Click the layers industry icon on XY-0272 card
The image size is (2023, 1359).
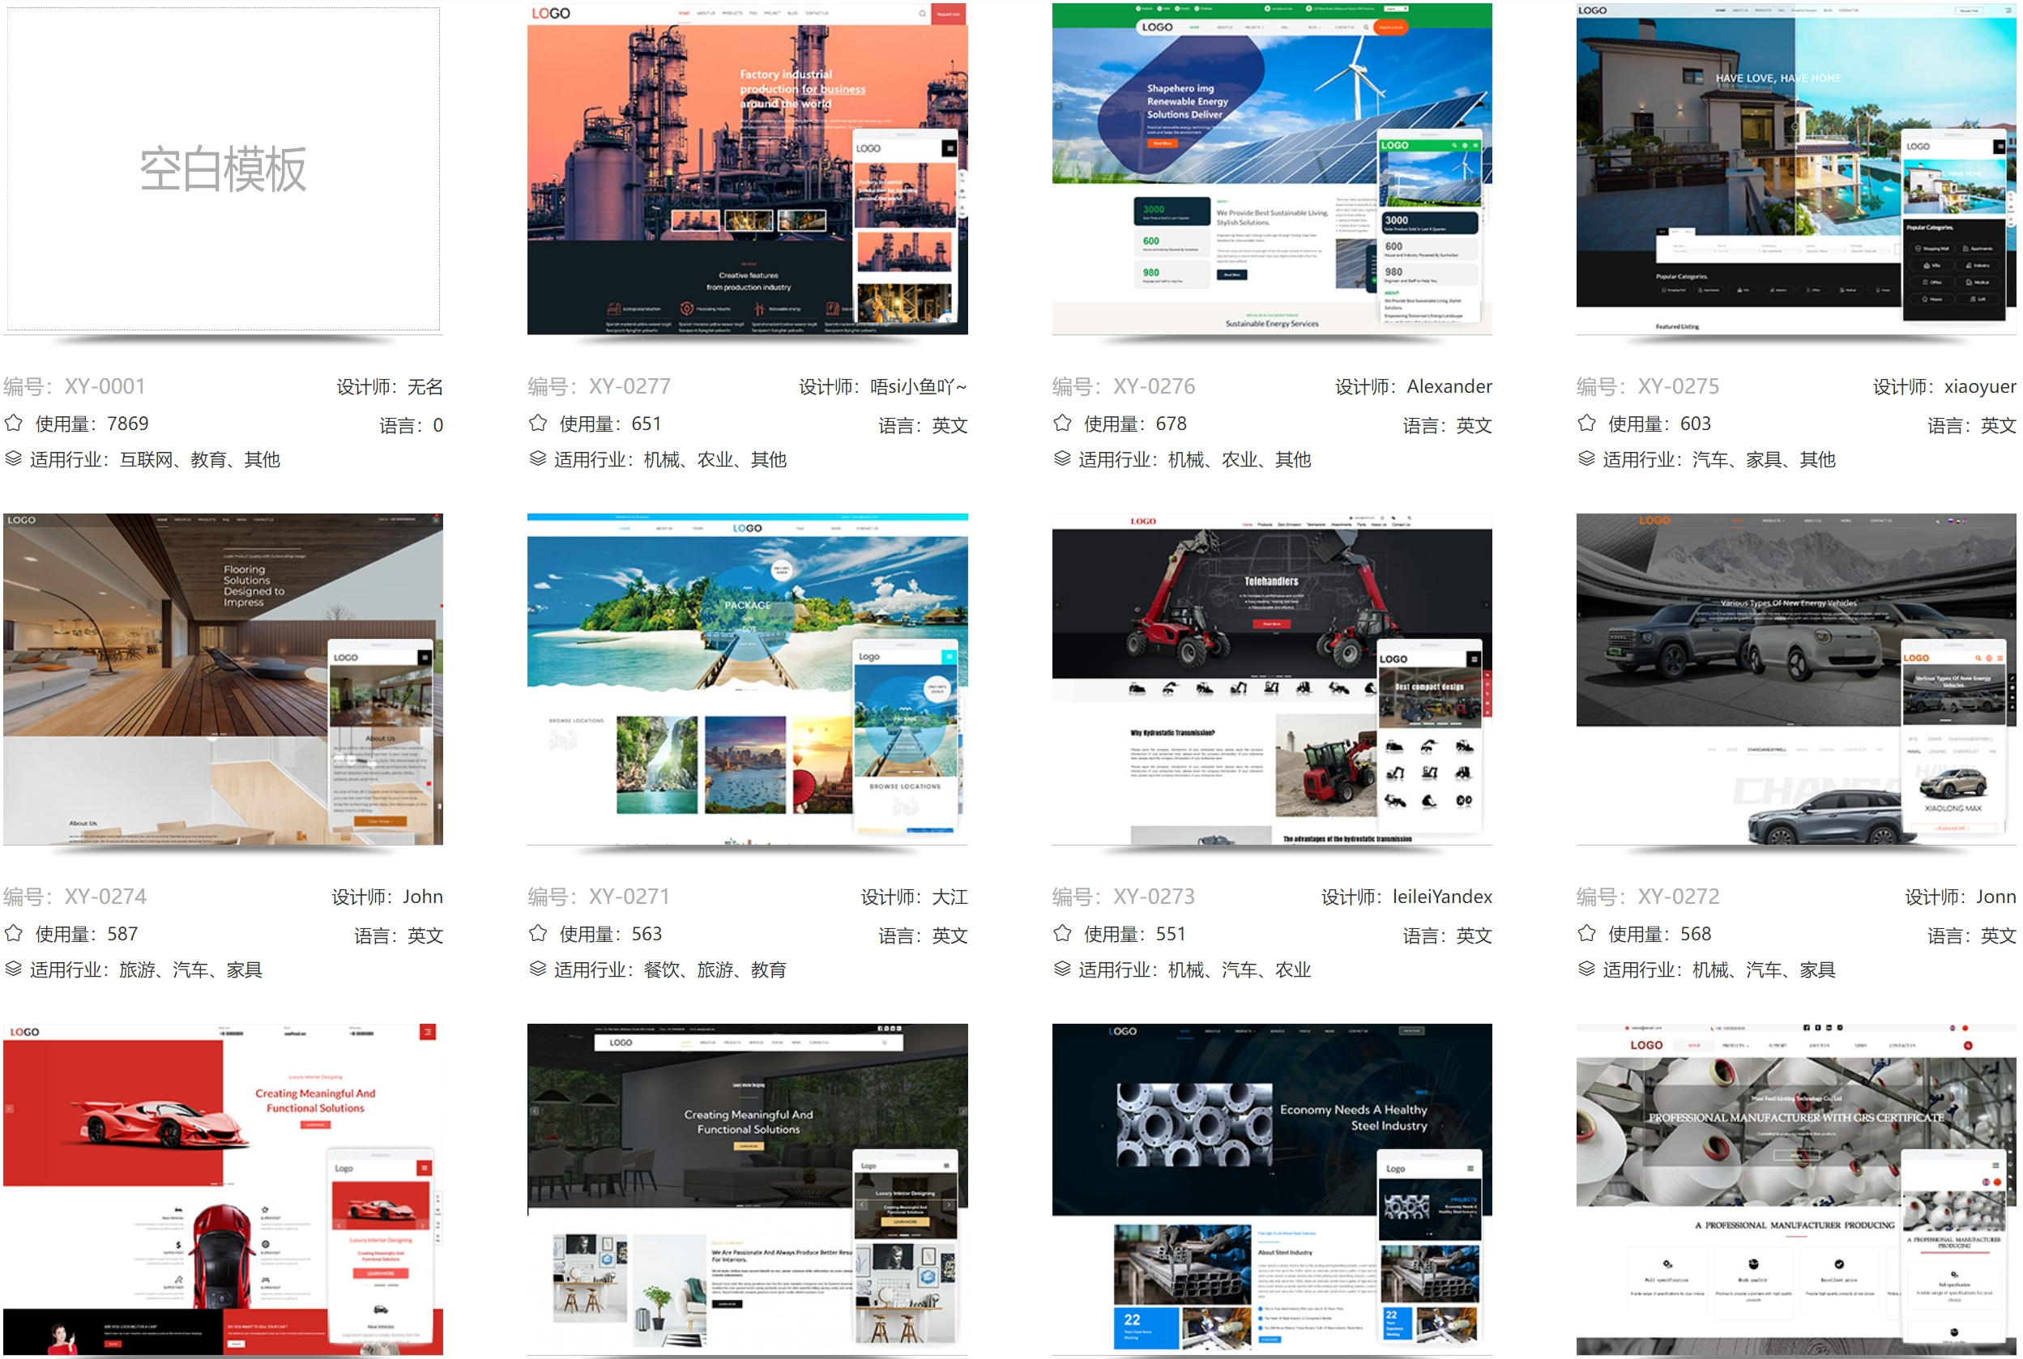click(x=1586, y=970)
